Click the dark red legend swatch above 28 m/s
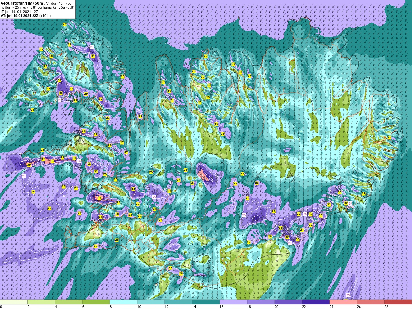 point(398,302)
